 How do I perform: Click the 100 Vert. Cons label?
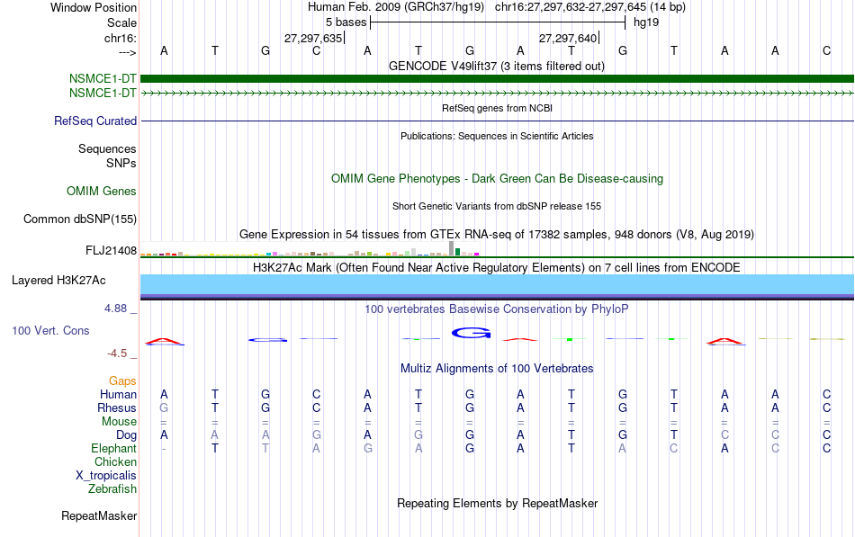coord(50,330)
